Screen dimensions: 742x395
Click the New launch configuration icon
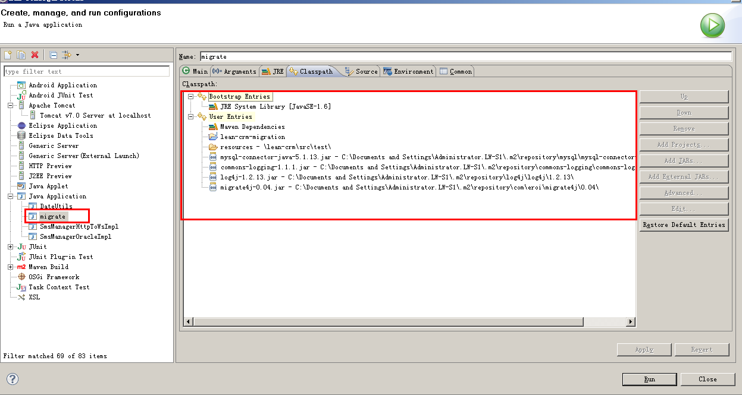point(8,55)
